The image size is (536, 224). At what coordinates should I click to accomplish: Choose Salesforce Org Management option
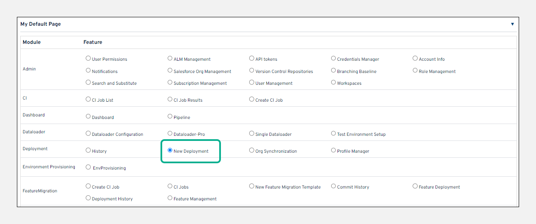[170, 71]
